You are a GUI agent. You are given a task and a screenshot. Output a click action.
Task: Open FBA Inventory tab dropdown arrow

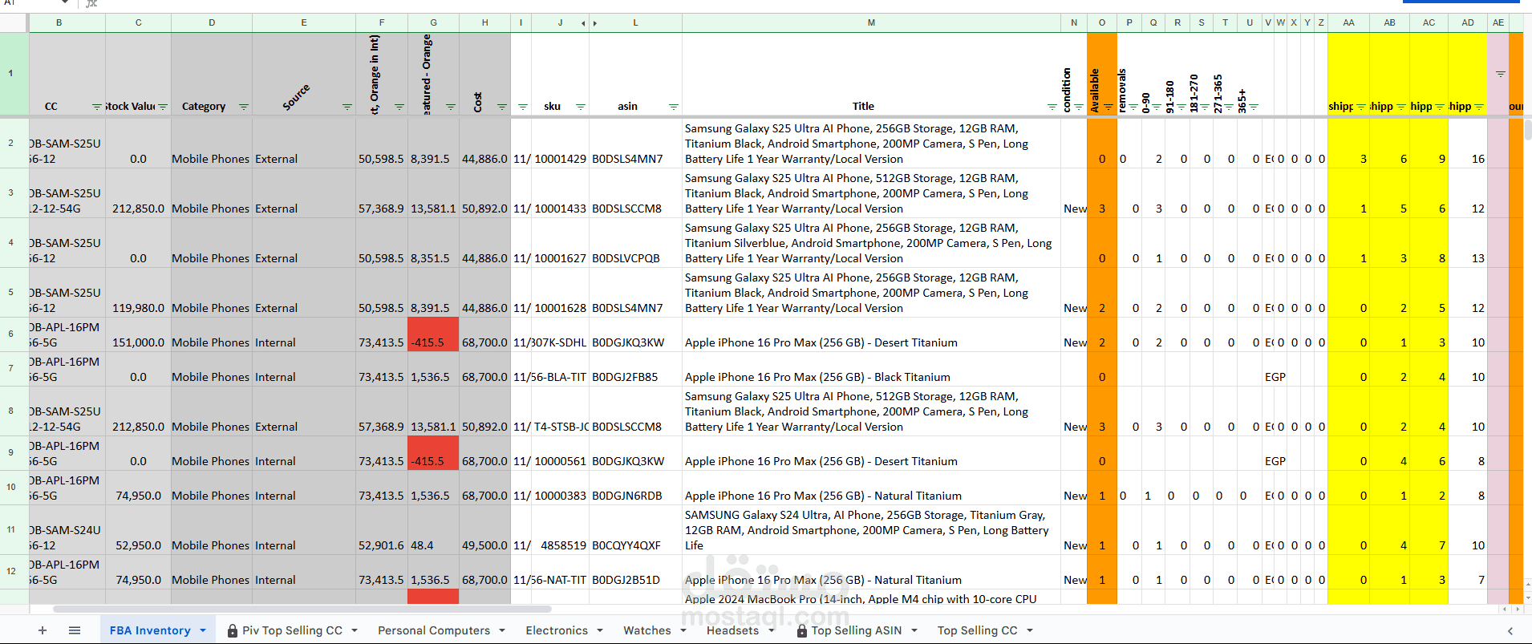[203, 630]
